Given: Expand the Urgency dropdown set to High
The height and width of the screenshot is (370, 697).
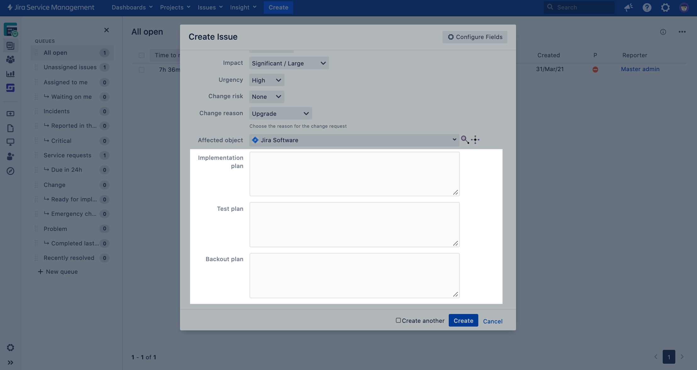Looking at the screenshot, I should (x=266, y=80).
